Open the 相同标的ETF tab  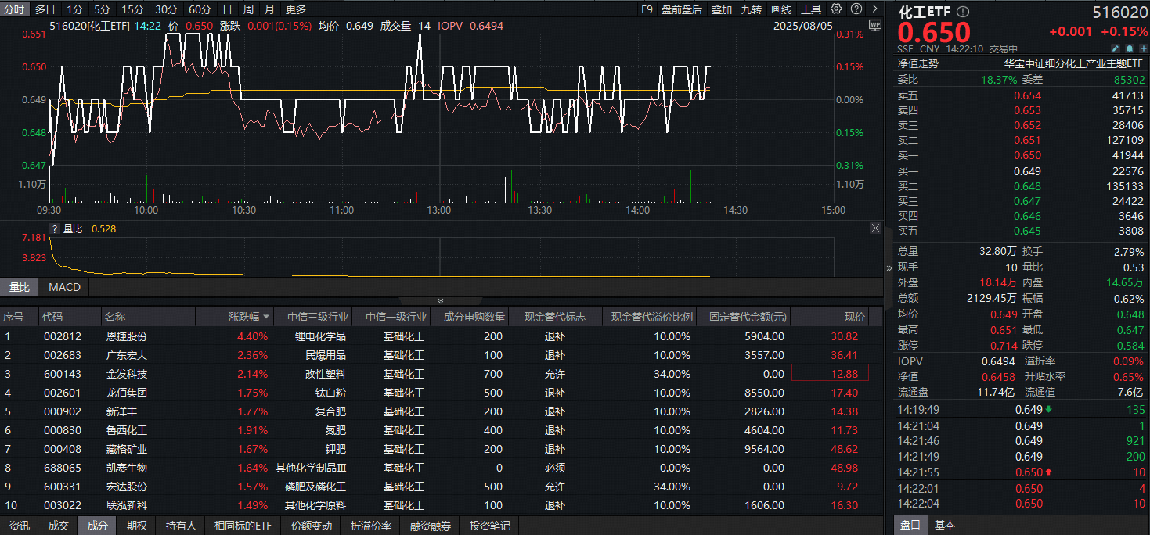point(243,526)
